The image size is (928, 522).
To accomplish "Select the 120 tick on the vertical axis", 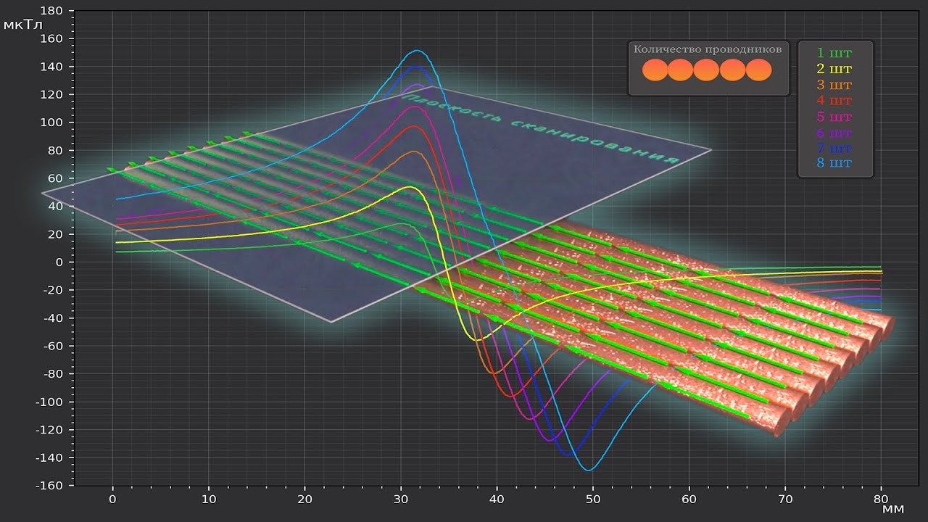I will coord(53,94).
